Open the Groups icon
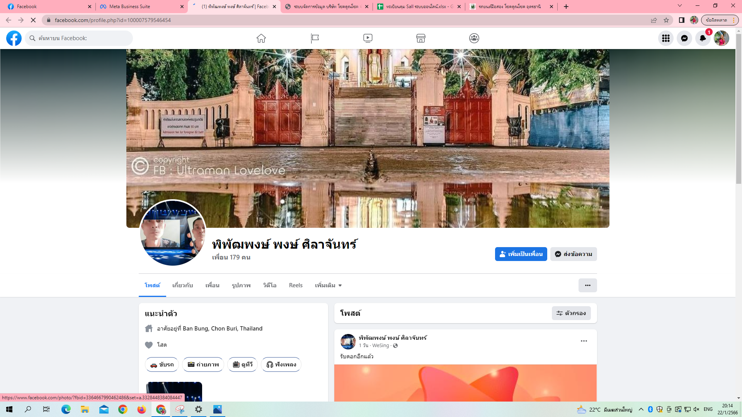The height and width of the screenshot is (417, 742). tap(474, 38)
